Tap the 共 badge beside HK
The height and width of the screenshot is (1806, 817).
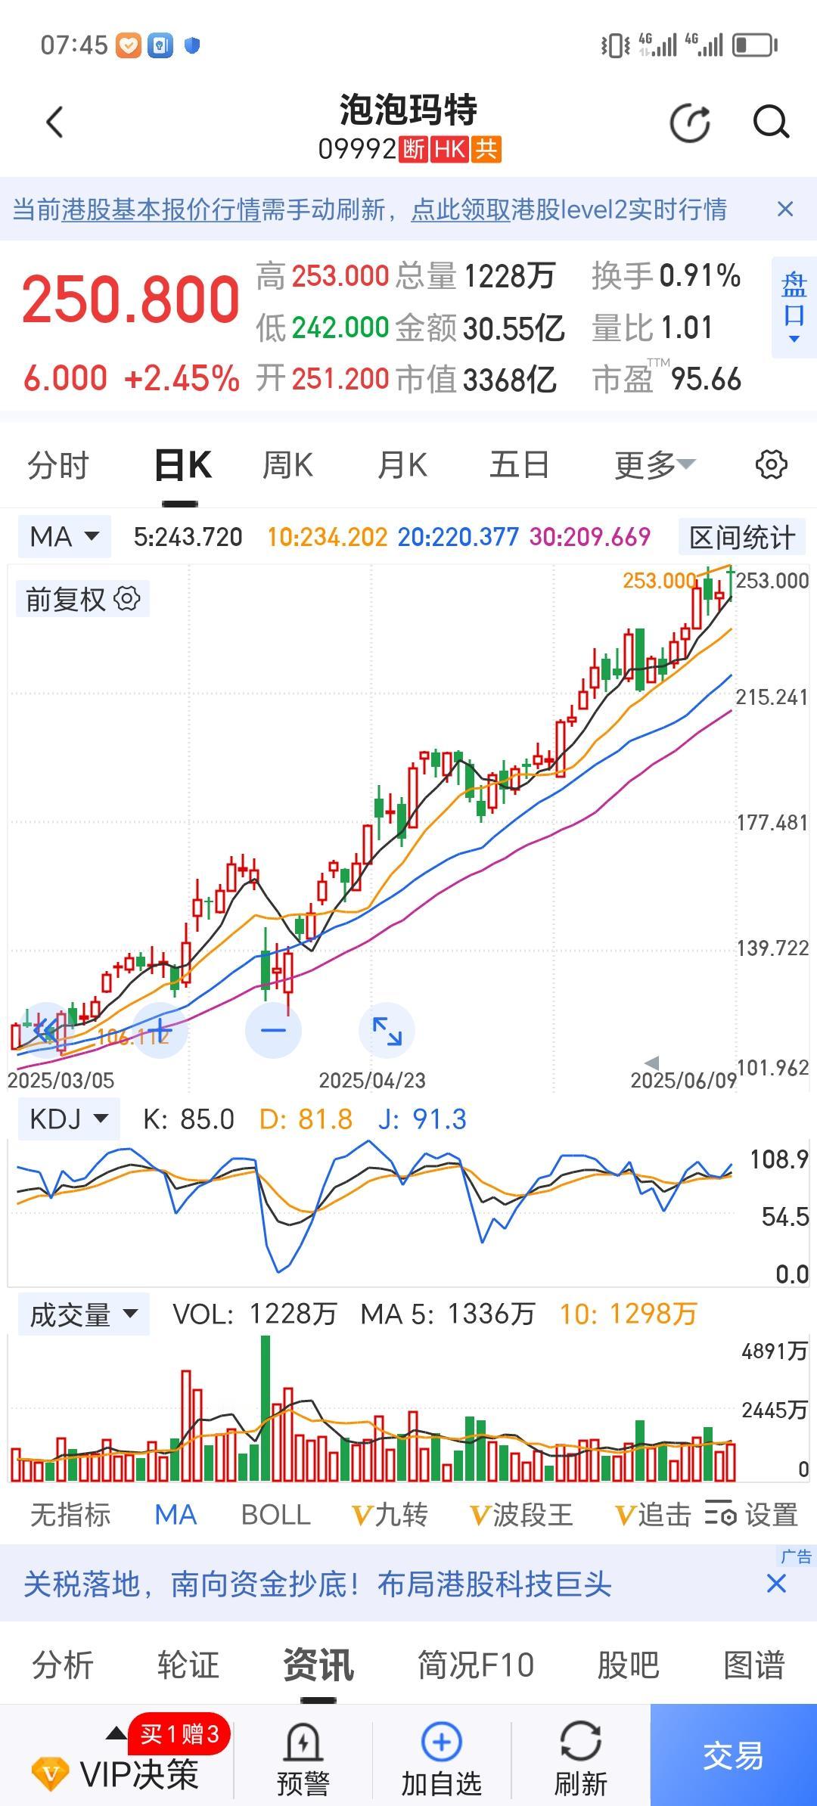coord(486,149)
